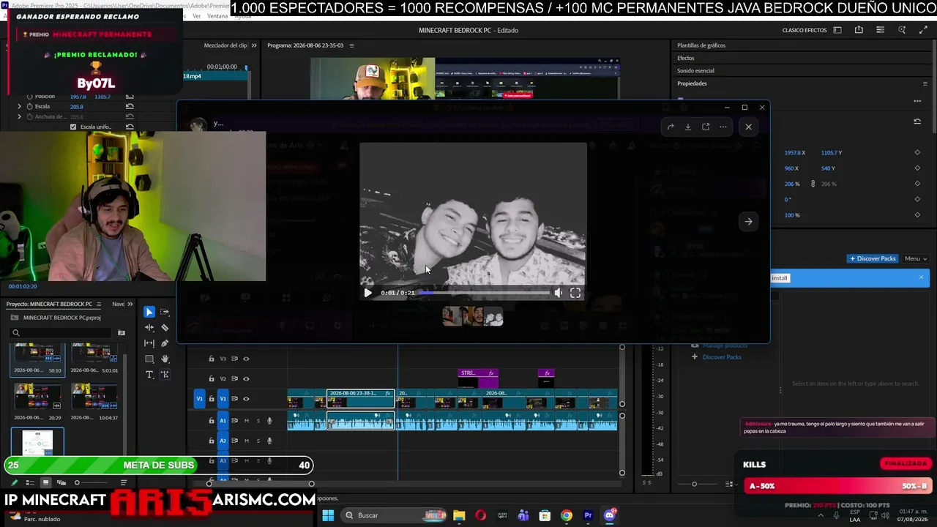Mute the A1 audio track
This screenshot has height=527, width=937.
coord(246,421)
